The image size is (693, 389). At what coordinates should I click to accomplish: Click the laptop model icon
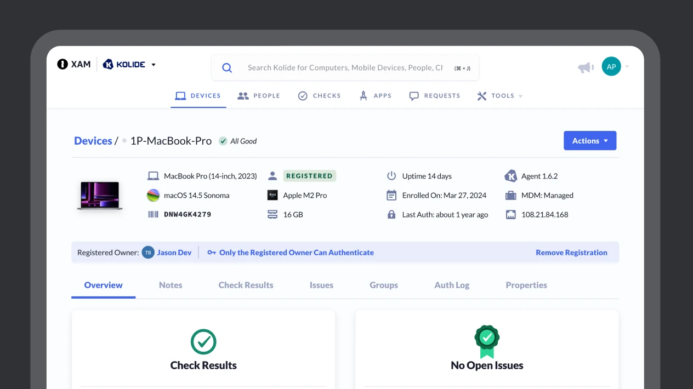pos(153,176)
